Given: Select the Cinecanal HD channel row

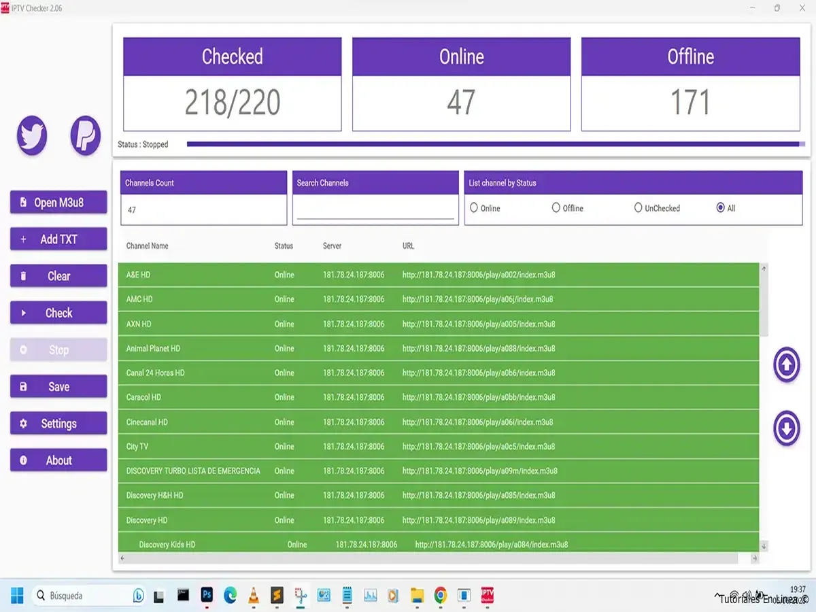Looking at the screenshot, I should tap(439, 422).
